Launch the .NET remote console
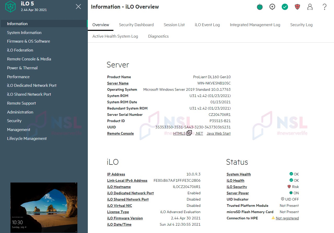Viewport: 334px width, 233px height. (199, 133)
